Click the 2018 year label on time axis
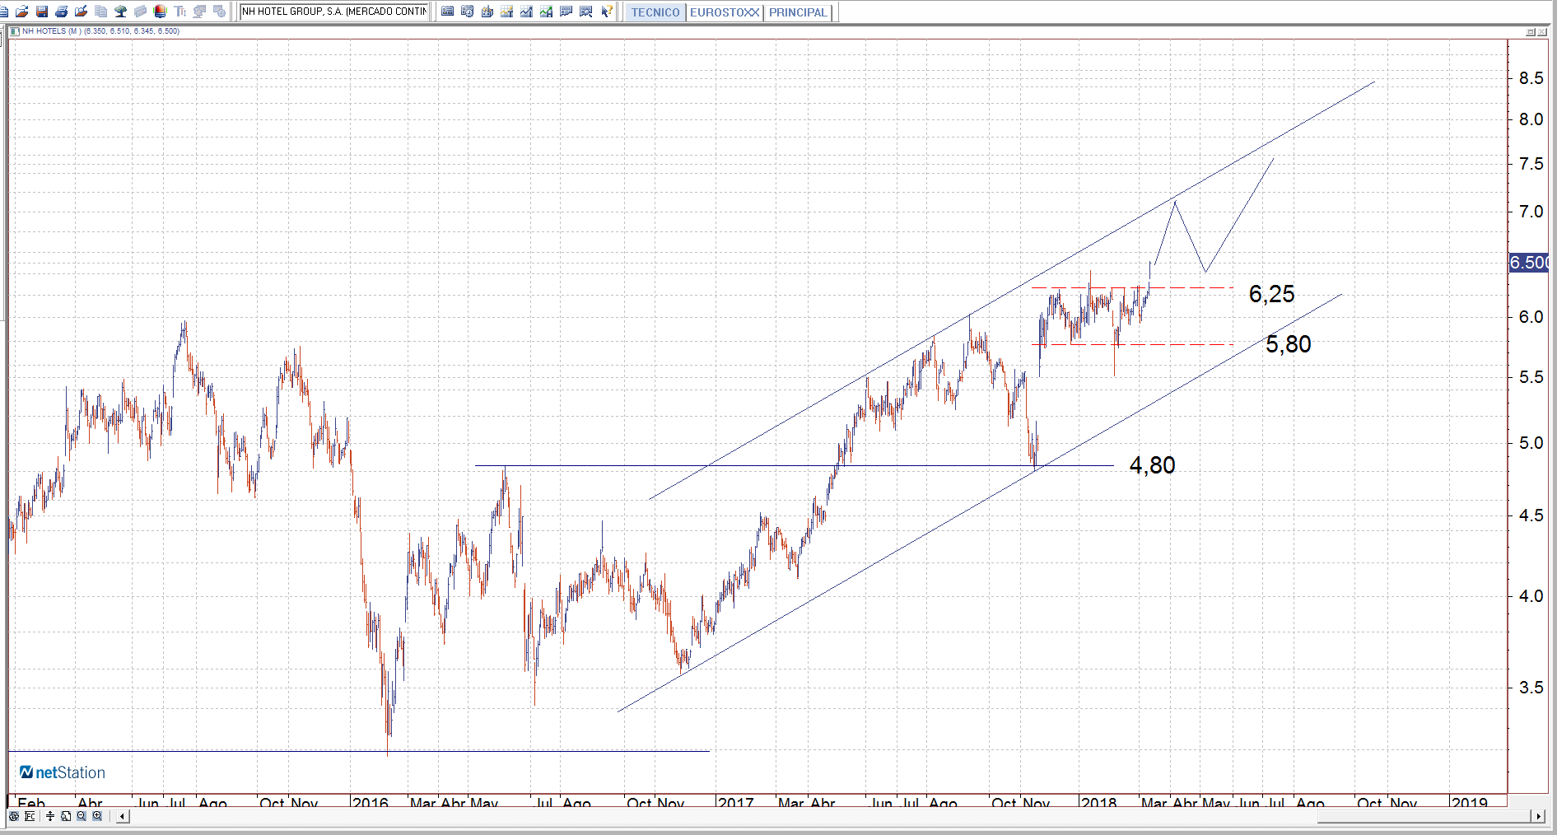The image size is (1557, 835). pyautogui.click(x=1098, y=802)
